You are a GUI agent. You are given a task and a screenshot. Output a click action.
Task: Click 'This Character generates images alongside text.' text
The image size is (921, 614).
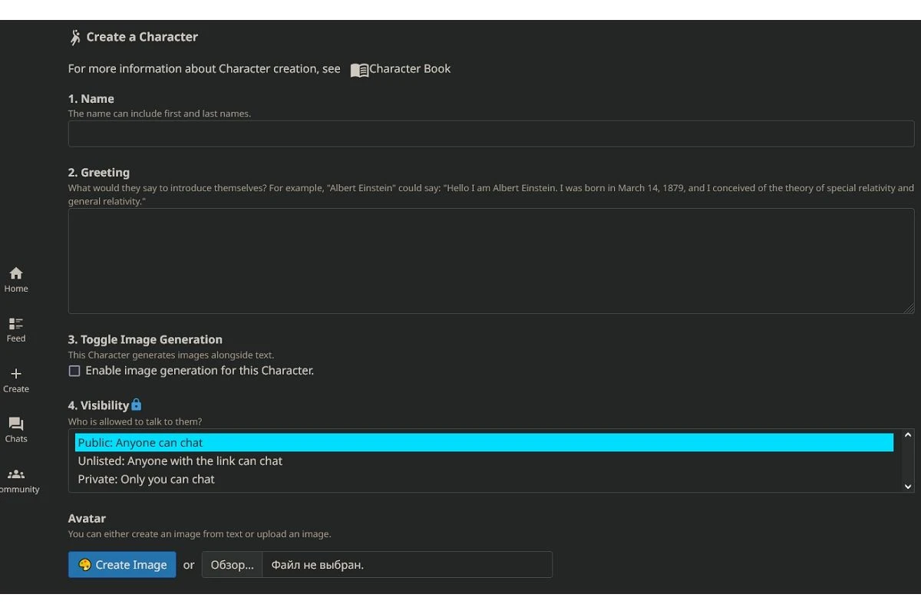click(171, 355)
